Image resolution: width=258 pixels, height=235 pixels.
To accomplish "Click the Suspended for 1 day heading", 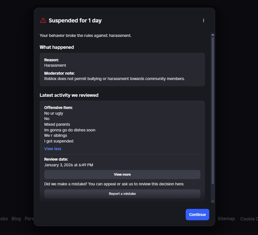I will coord(75,20).
